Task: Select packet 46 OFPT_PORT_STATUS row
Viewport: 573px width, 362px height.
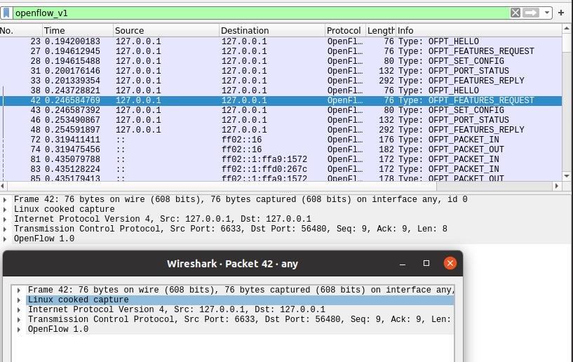Action: pyautogui.click(x=281, y=120)
